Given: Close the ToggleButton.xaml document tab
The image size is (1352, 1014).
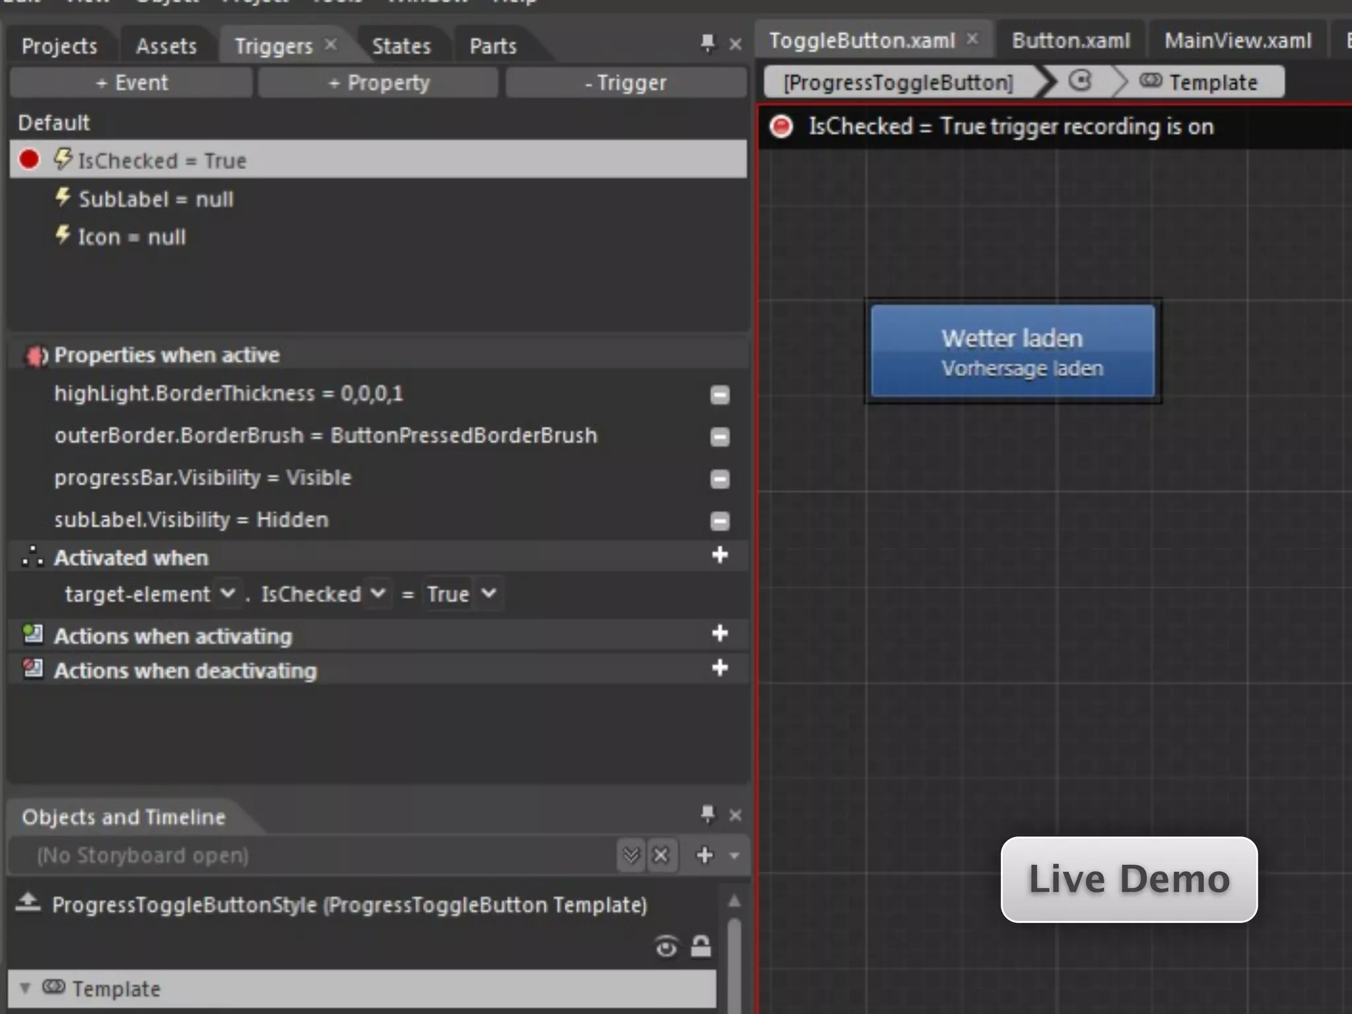Looking at the screenshot, I should click(x=972, y=39).
